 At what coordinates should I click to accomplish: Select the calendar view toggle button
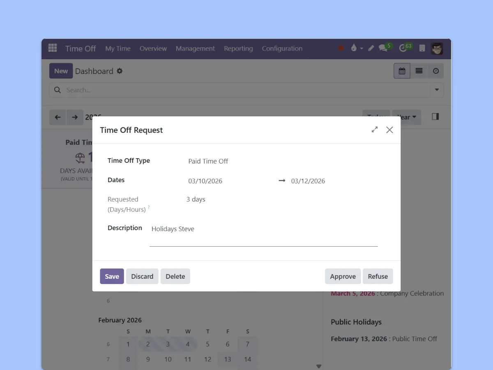pos(402,71)
